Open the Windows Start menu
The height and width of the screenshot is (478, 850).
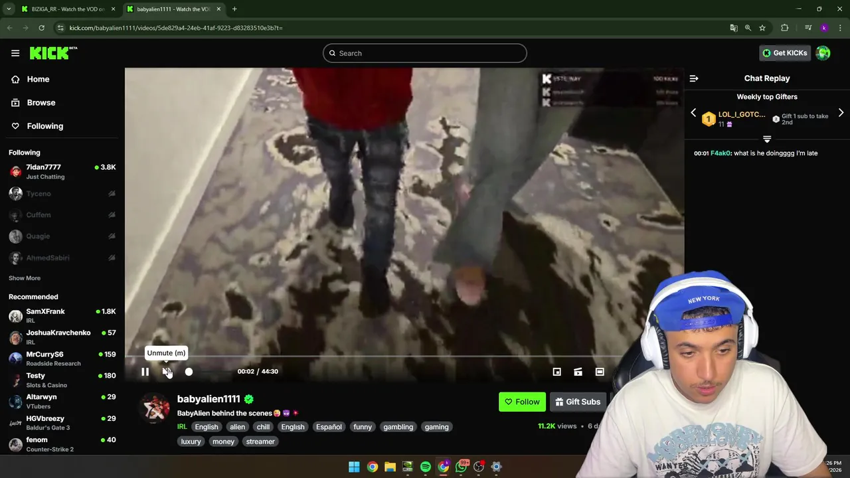[x=354, y=467]
